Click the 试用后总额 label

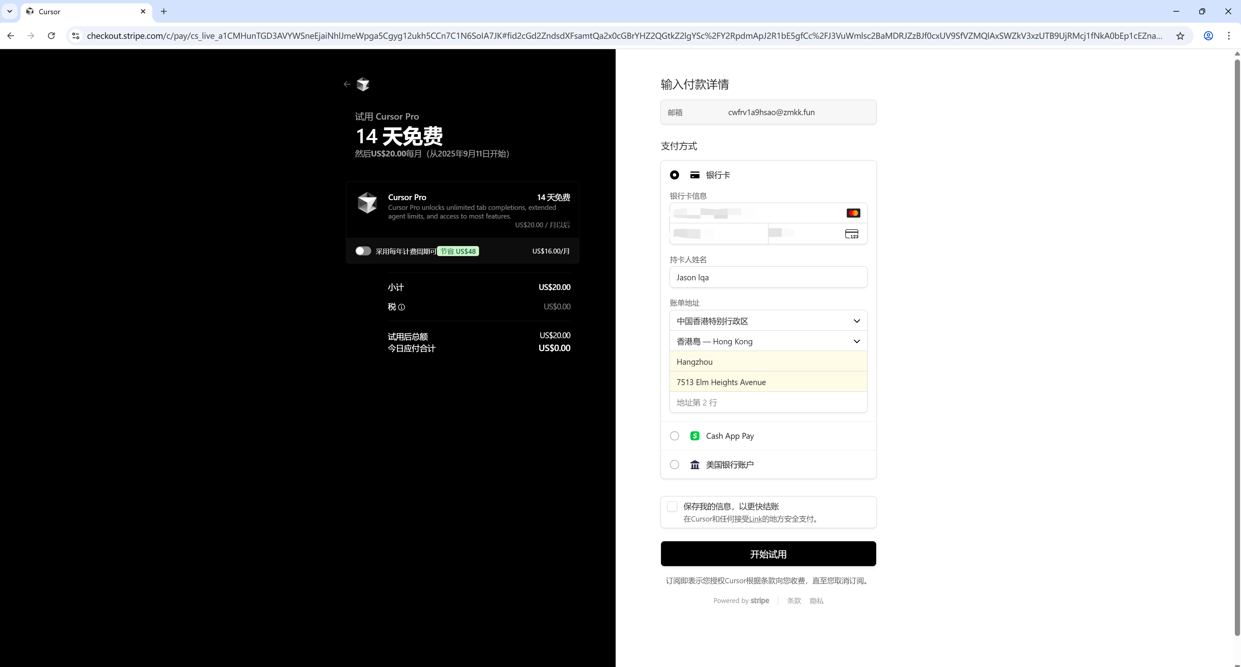click(408, 337)
